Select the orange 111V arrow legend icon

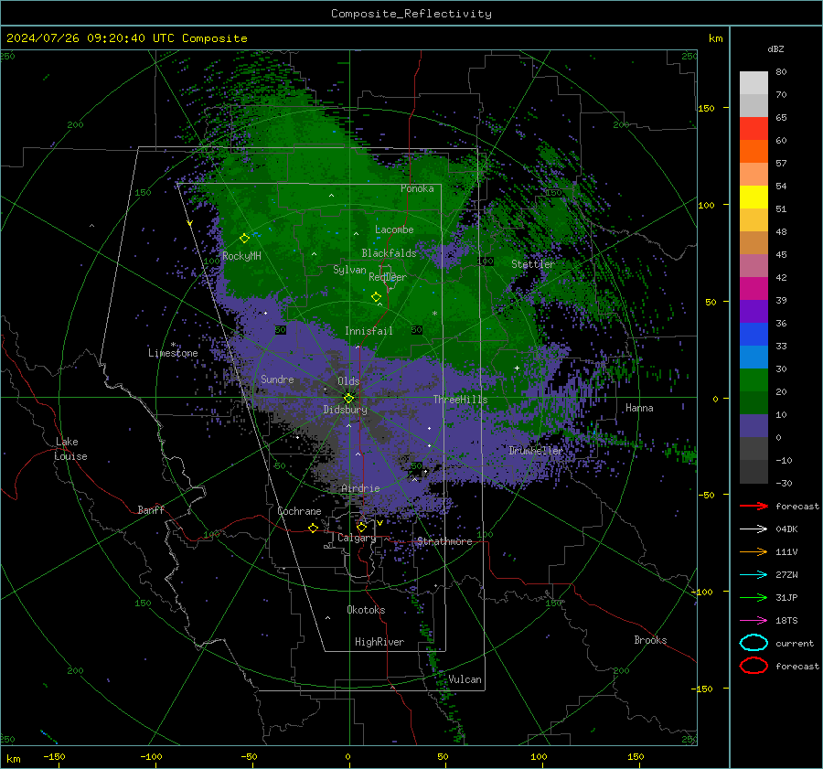point(754,551)
